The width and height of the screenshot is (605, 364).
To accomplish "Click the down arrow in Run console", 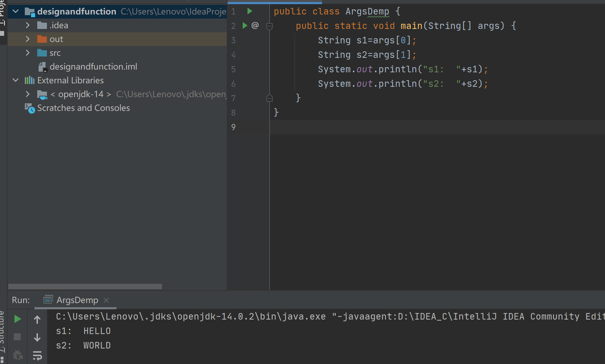I will pyautogui.click(x=37, y=337).
